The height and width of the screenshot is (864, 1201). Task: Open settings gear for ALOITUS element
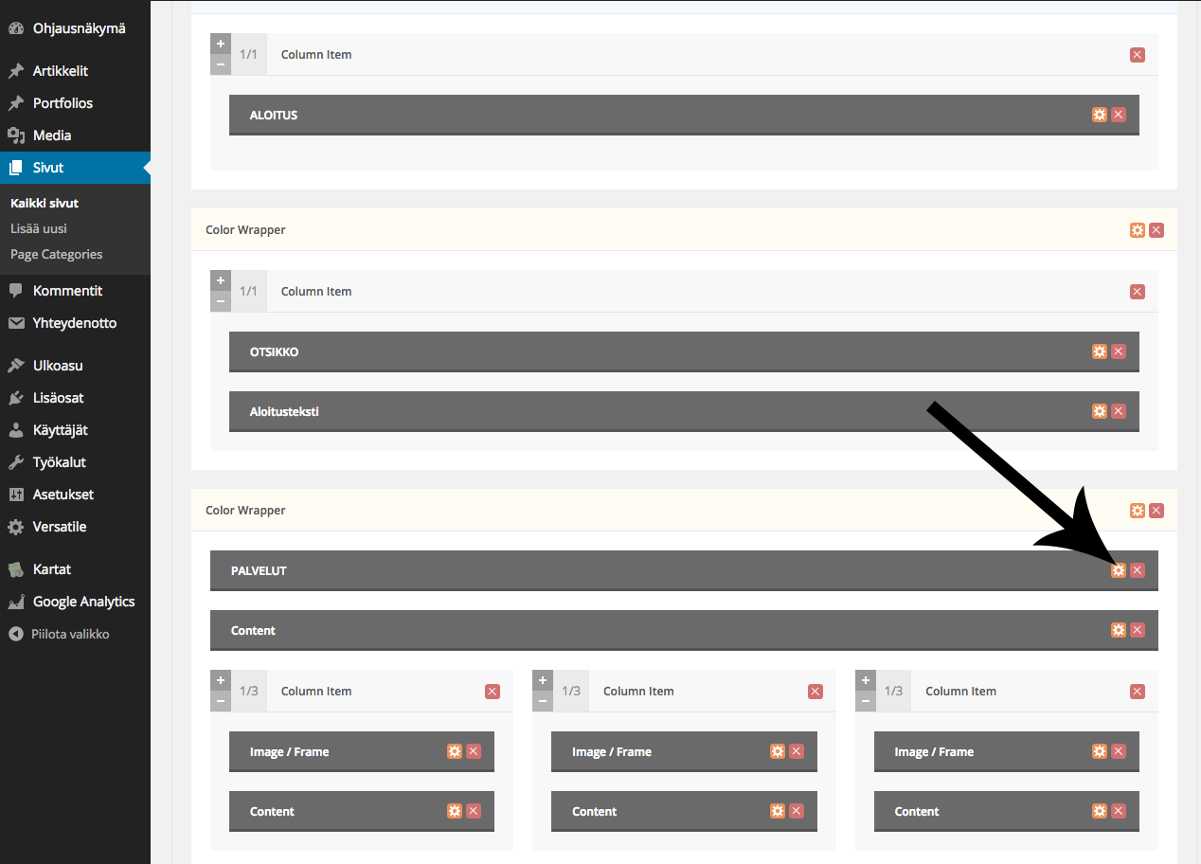(1100, 115)
